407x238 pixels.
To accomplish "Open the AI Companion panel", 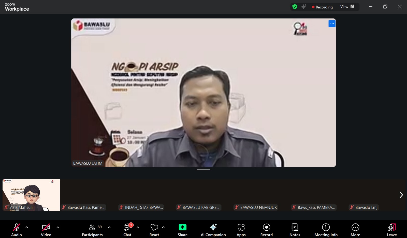I will [x=213, y=230].
